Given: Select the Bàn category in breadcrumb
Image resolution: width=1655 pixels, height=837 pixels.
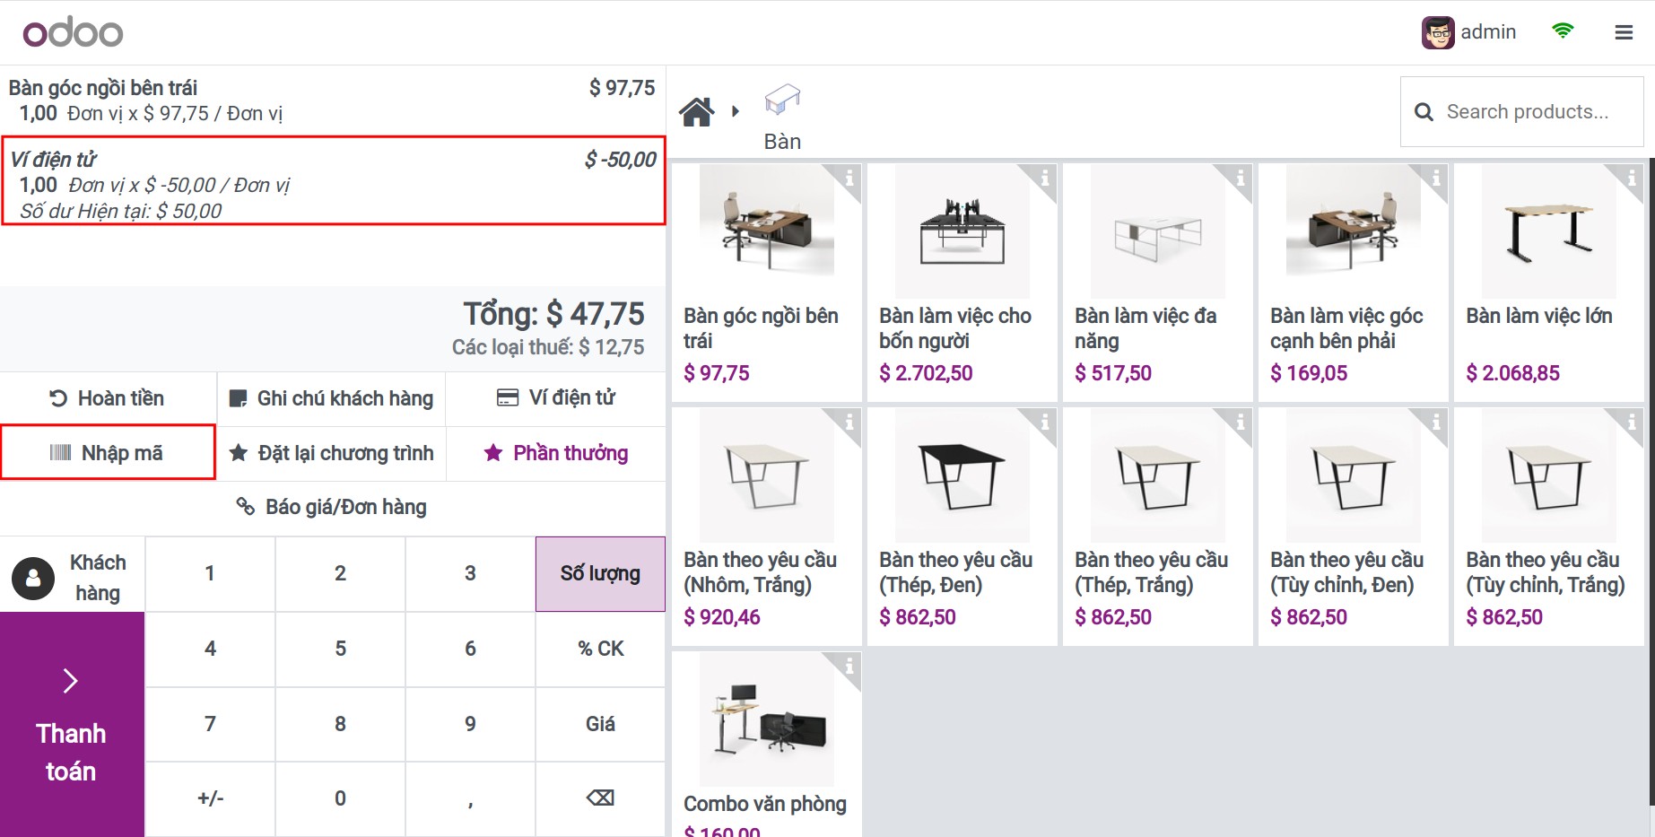Looking at the screenshot, I should coord(782,117).
